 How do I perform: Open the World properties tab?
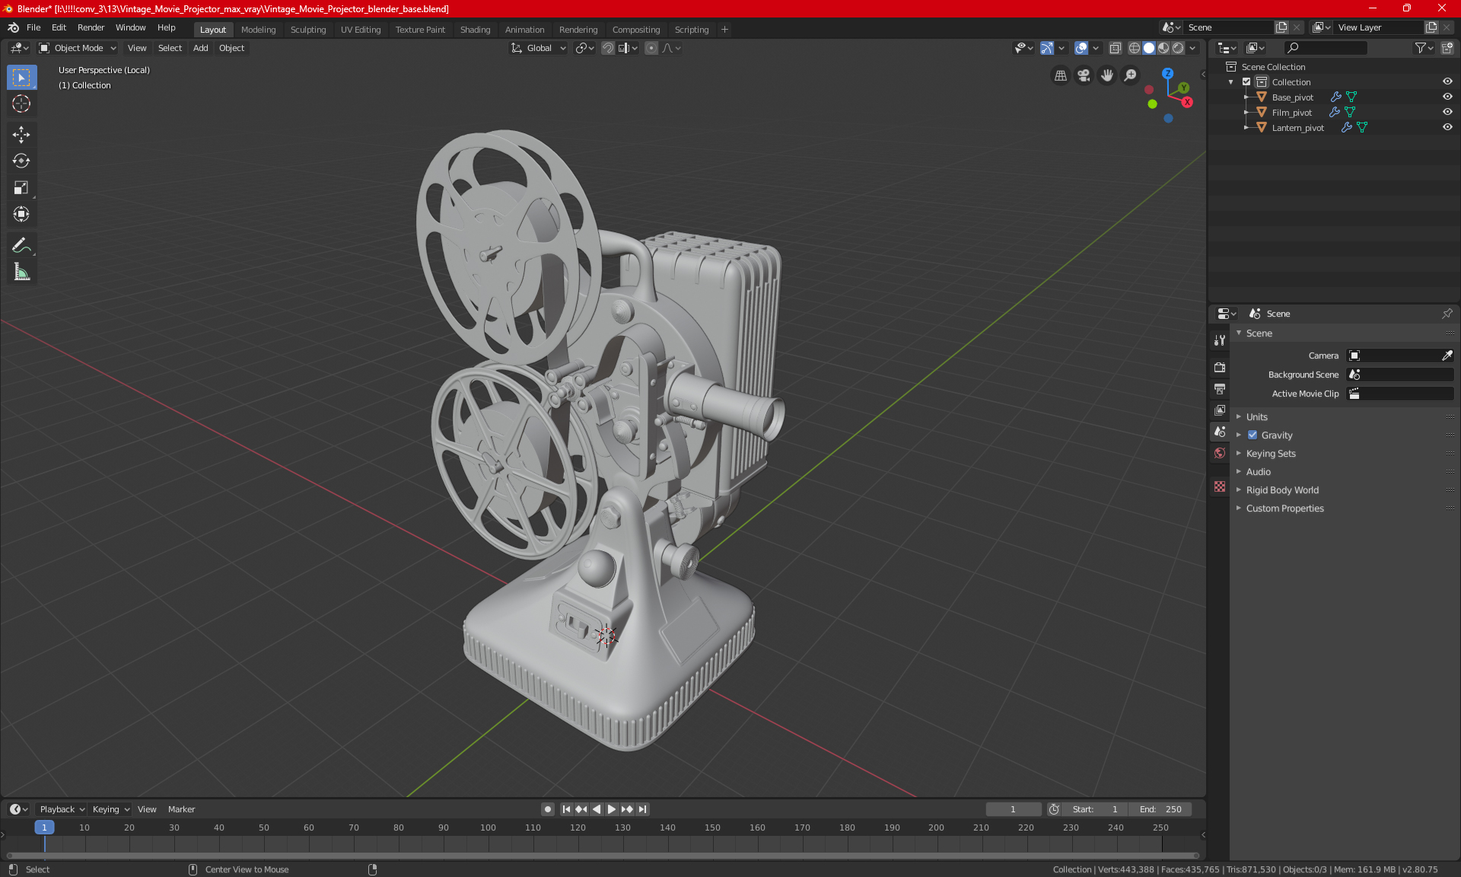1220,453
